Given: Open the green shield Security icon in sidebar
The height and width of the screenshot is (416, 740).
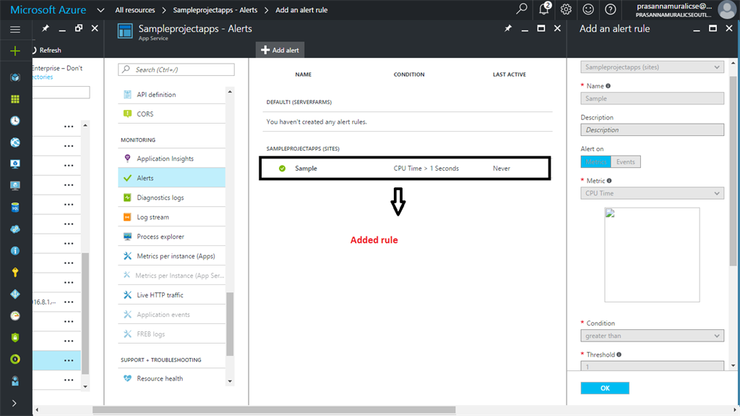Looking at the screenshot, I should 15,337.
